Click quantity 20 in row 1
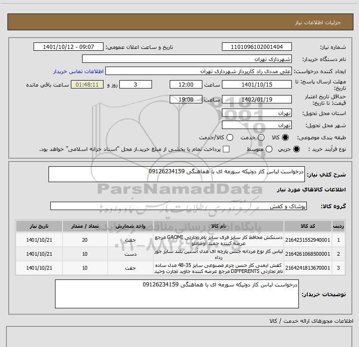This screenshot has height=347, width=359. coord(85,240)
